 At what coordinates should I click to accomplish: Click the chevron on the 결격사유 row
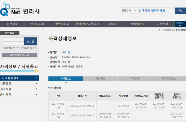(x=36, y=89)
